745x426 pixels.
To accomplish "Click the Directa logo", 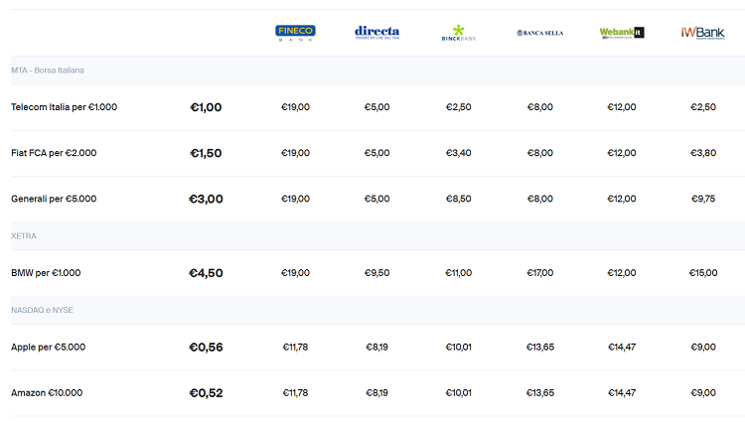I will (x=376, y=33).
